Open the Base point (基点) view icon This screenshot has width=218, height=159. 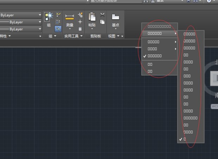(x=115, y=17)
